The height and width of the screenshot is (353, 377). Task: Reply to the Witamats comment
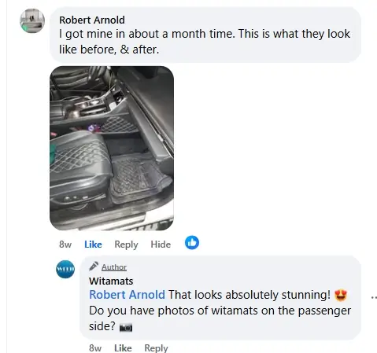coord(156,348)
